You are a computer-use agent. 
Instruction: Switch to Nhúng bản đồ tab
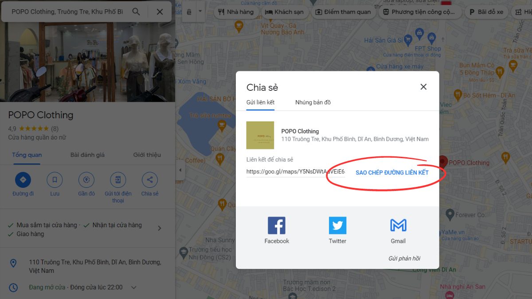click(313, 102)
